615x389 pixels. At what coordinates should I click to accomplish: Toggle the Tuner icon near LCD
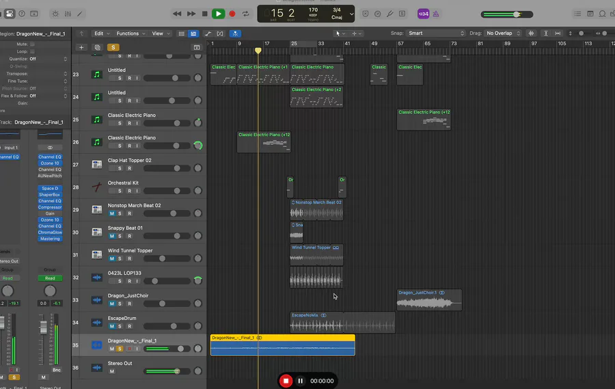pyautogui.click(x=390, y=14)
